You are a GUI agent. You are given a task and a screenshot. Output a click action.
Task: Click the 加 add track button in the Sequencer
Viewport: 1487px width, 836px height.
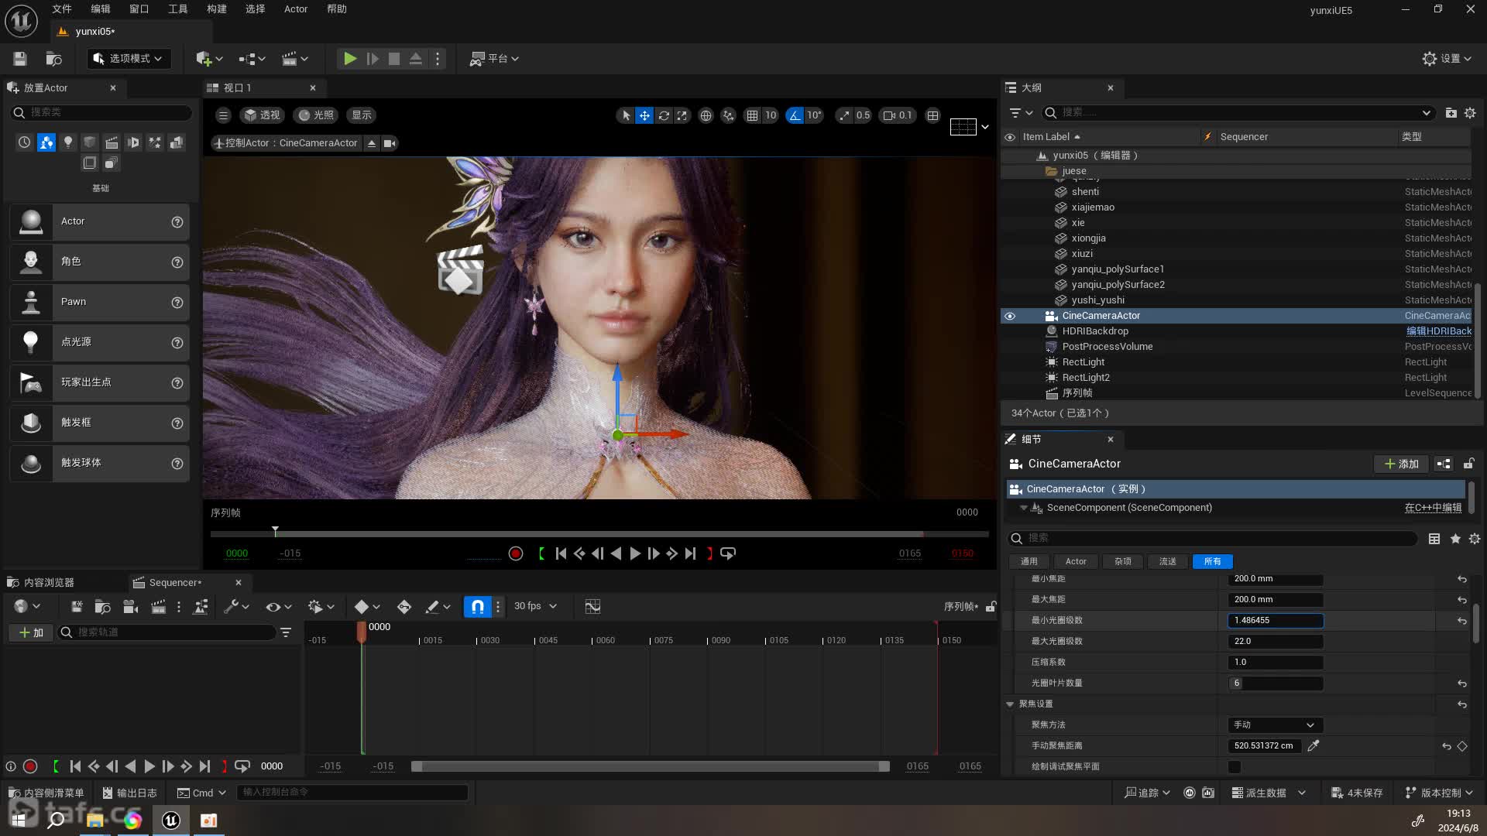(31, 633)
